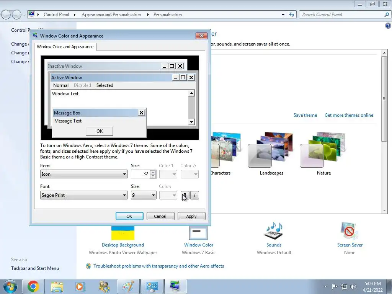Click preview scrollbar up arrow

tap(191, 93)
